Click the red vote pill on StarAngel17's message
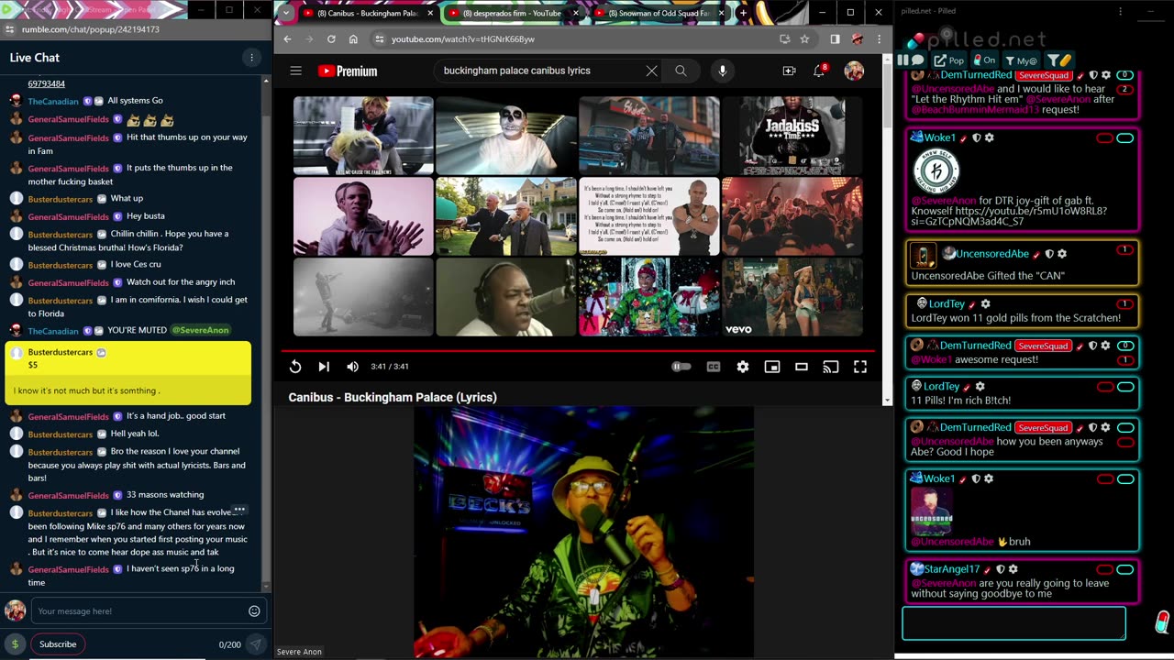 [1104, 569]
